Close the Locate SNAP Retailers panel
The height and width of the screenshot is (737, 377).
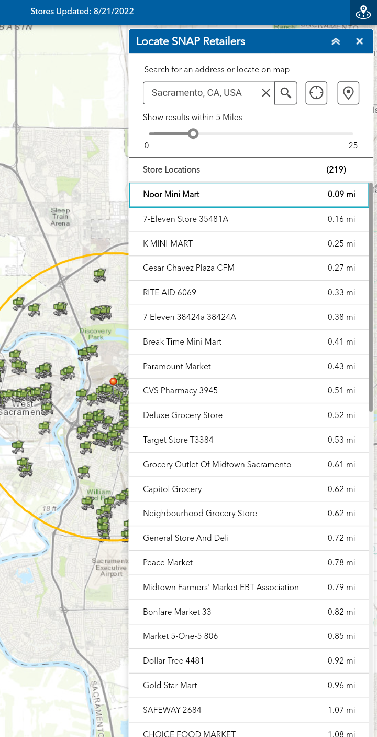tap(360, 41)
